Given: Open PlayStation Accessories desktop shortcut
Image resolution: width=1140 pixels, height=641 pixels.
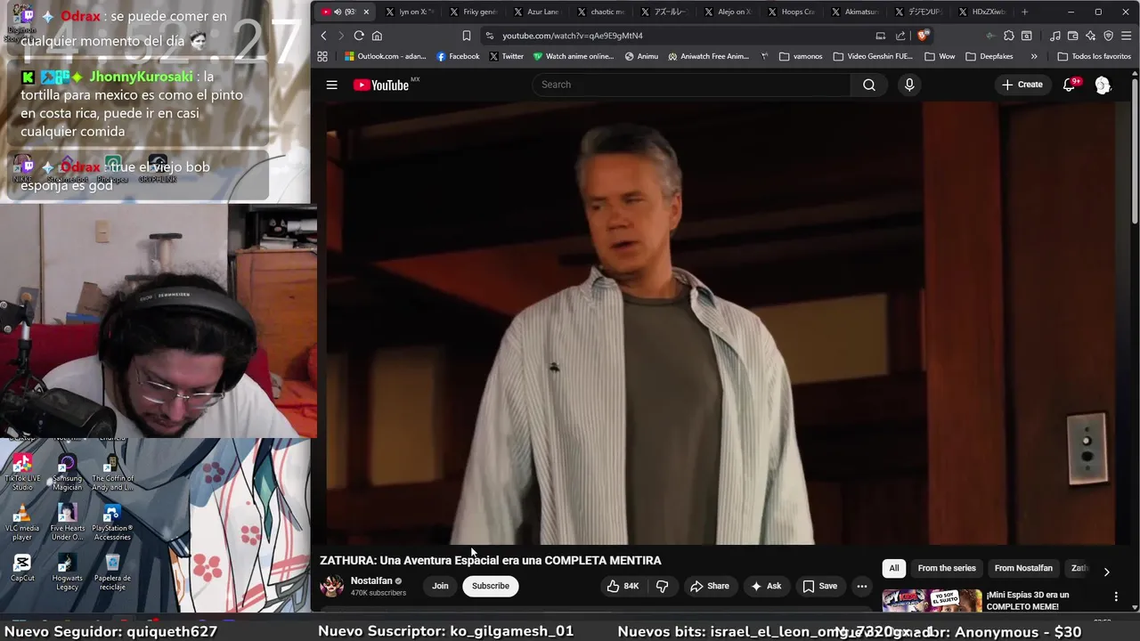Looking at the screenshot, I should [x=111, y=523].
